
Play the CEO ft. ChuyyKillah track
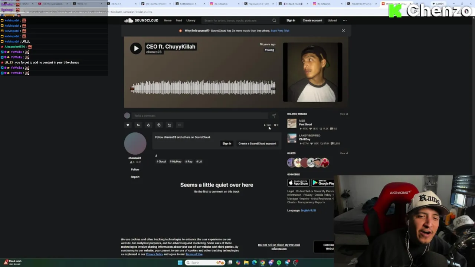pyautogui.click(x=136, y=48)
